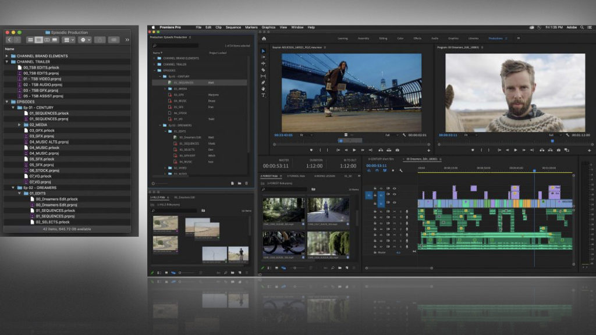Click Export Frame camera icon in Program monitor
The image size is (596, 335).
(x=558, y=150)
